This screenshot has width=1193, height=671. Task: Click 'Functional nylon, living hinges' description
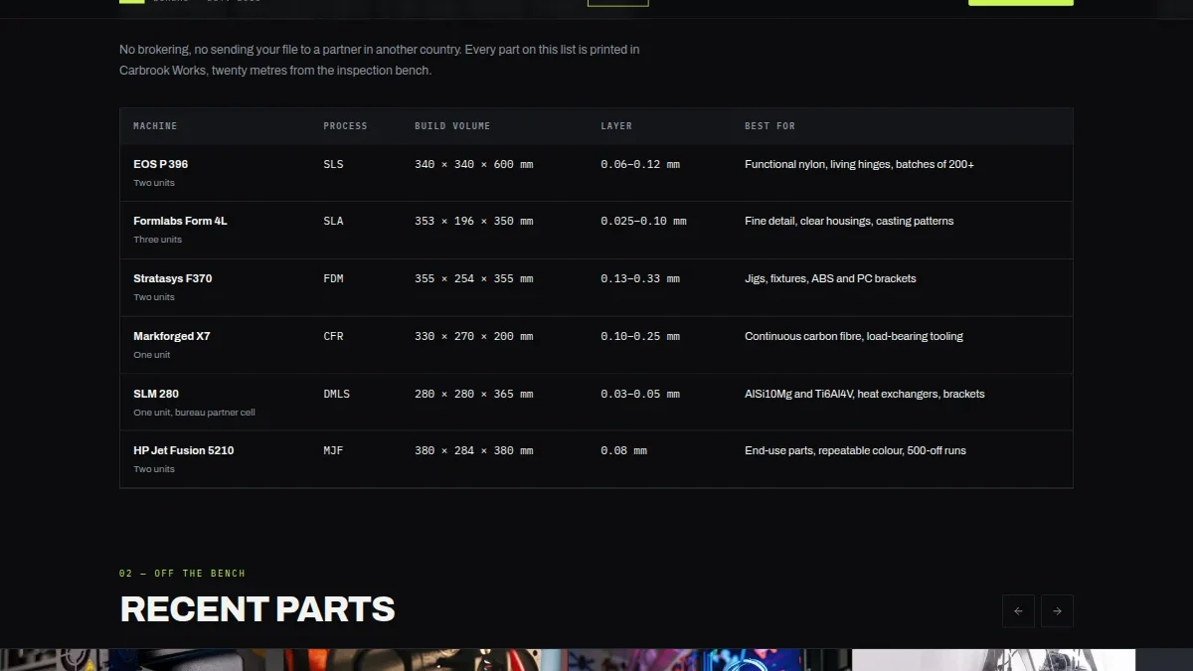click(x=859, y=164)
